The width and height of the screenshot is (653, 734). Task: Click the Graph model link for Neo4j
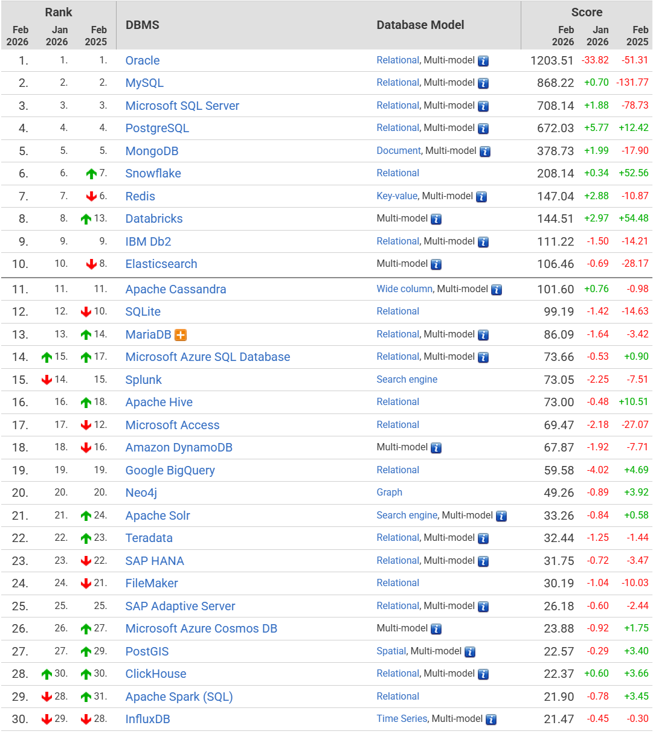389,493
